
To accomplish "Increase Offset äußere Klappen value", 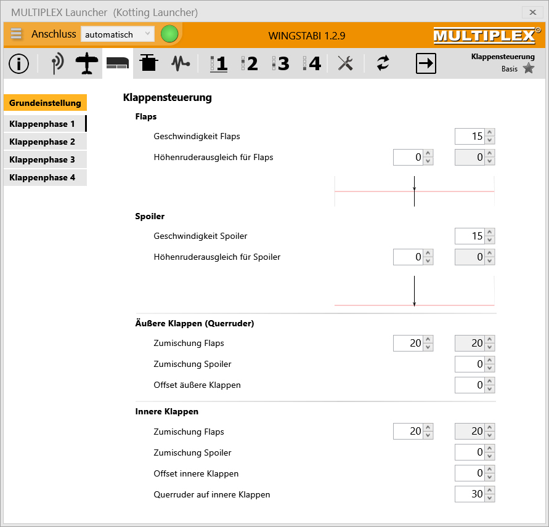I will click(490, 381).
